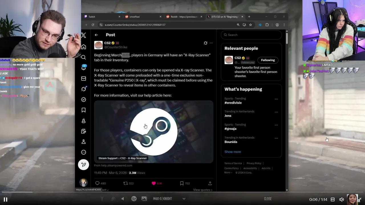Open the account avatar in sidebar

[x=83, y=182]
